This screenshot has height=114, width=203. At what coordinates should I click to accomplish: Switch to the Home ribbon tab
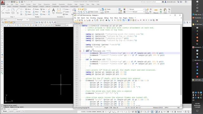(3, 6)
